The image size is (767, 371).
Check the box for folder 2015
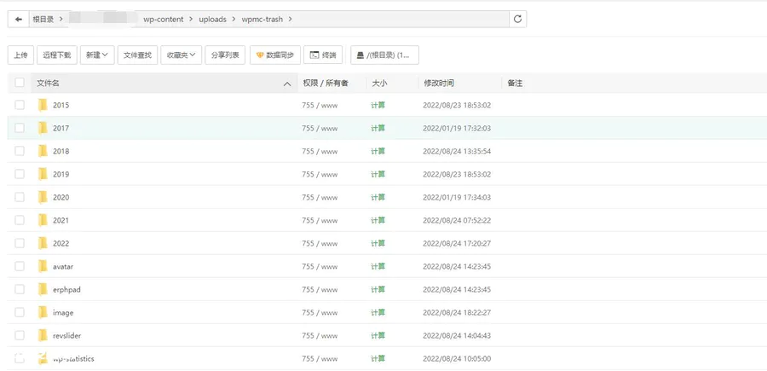20,105
